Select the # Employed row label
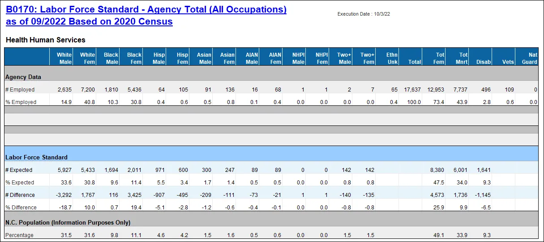 pos(20,90)
